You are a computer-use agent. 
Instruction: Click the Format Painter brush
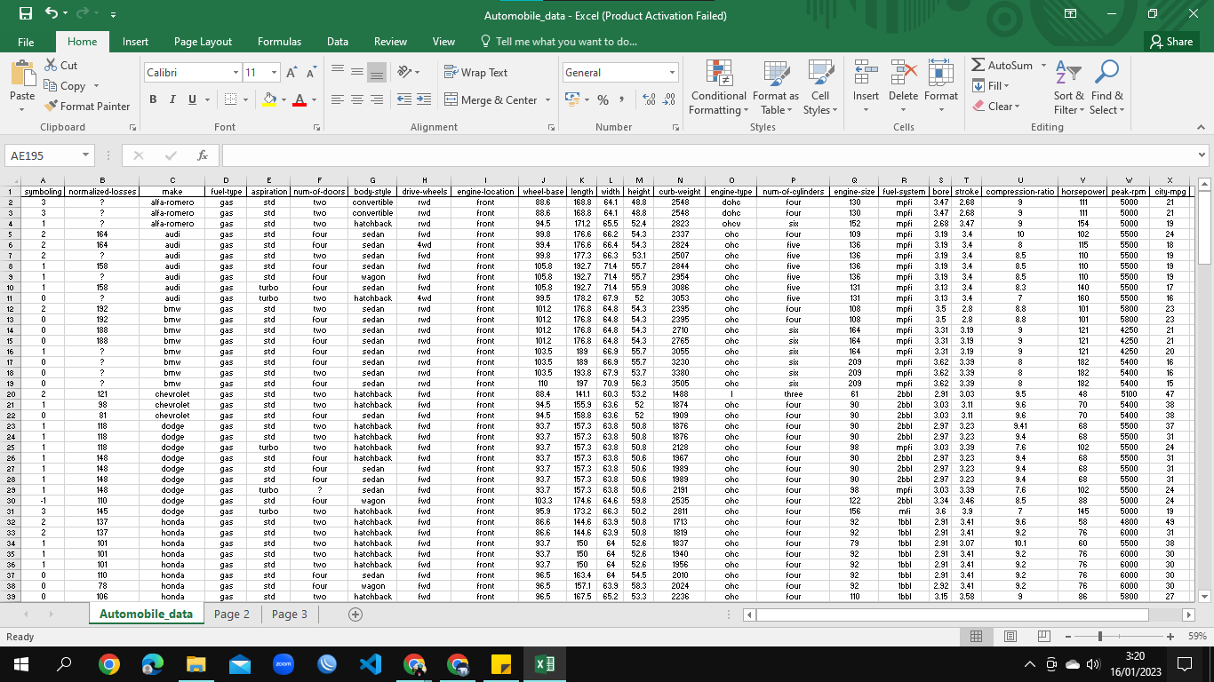tap(51, 106)
